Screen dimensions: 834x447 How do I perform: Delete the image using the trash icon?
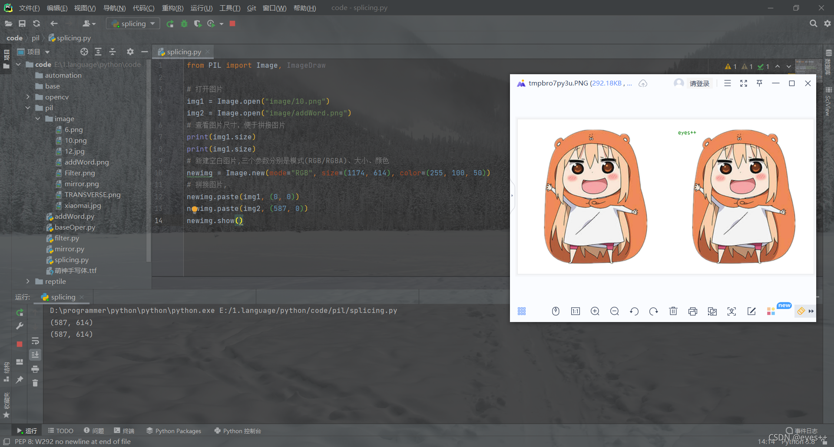(673, 311)
